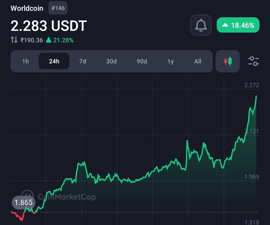Select the All time range
This screenshot has width=270, height=225.
click(x=198, y=61)
